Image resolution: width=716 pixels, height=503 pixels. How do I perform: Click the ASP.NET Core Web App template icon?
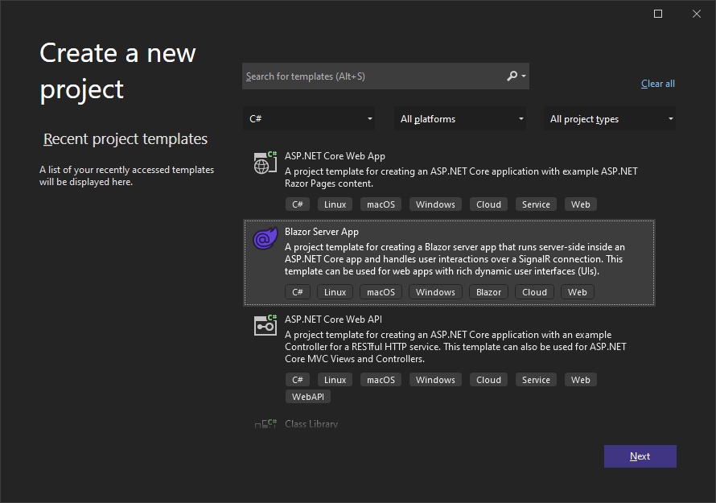[265, 163]
